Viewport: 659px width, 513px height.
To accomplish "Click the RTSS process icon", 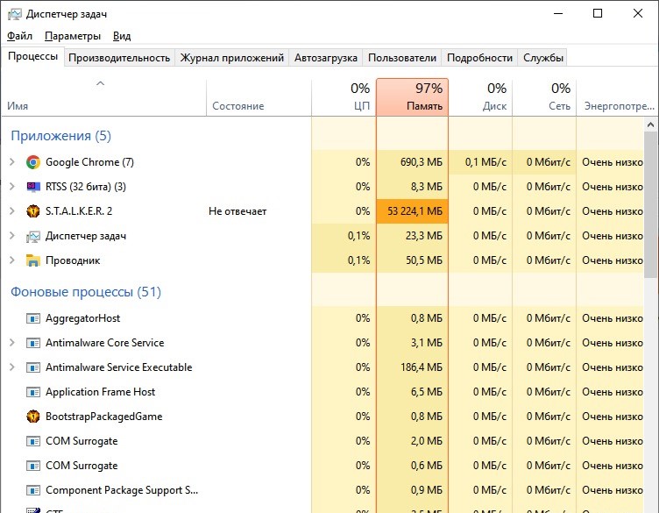I will [x=33, y=187].
